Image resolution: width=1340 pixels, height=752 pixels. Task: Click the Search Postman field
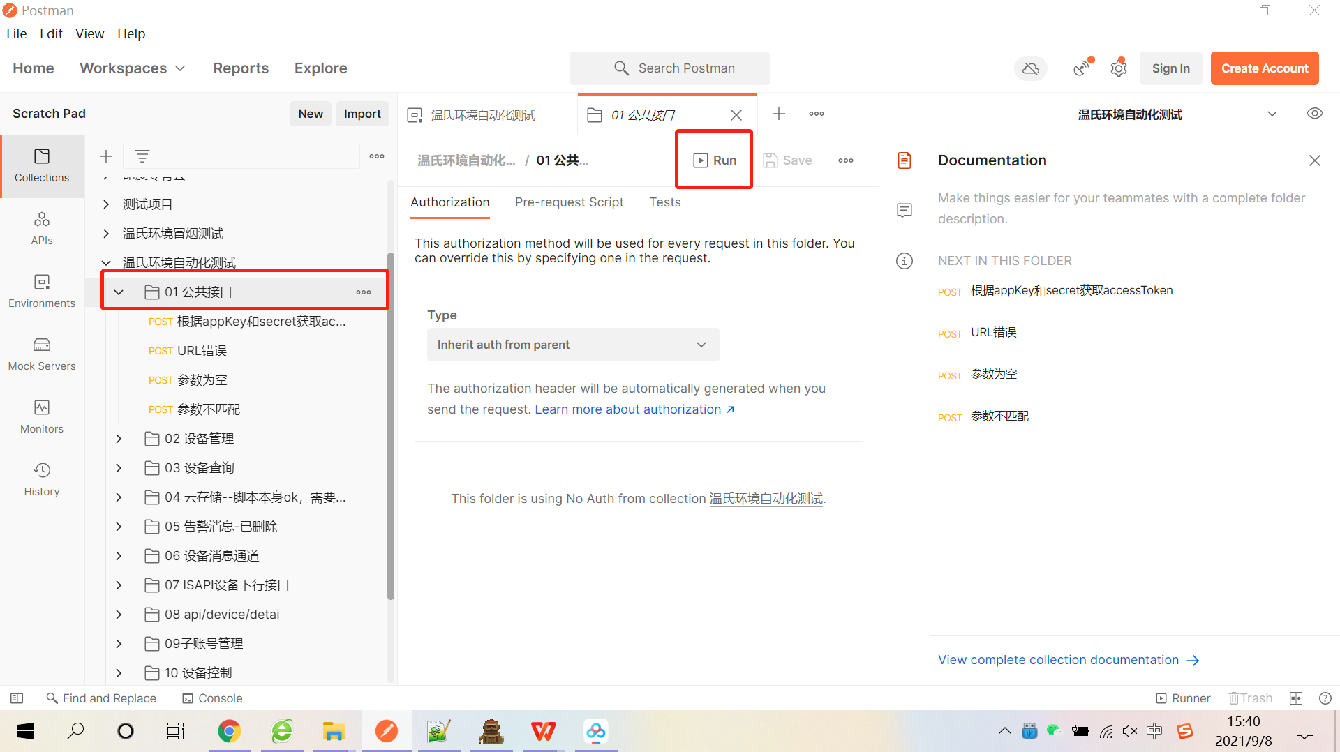coord(670,68)
